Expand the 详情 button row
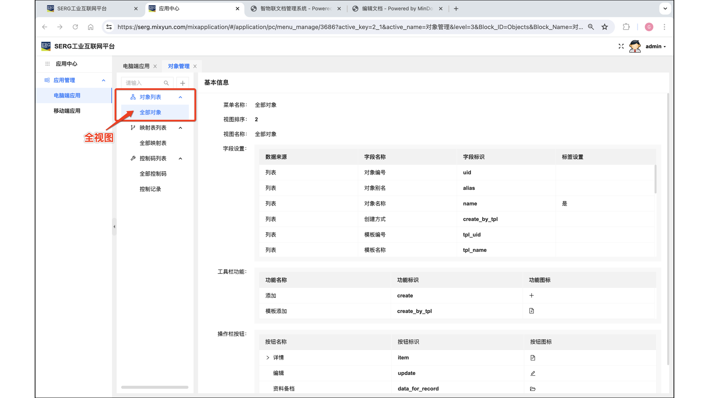 tap(268, 358)
